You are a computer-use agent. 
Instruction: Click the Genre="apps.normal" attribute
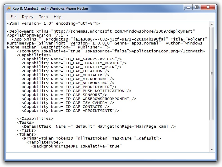(138, 43)
